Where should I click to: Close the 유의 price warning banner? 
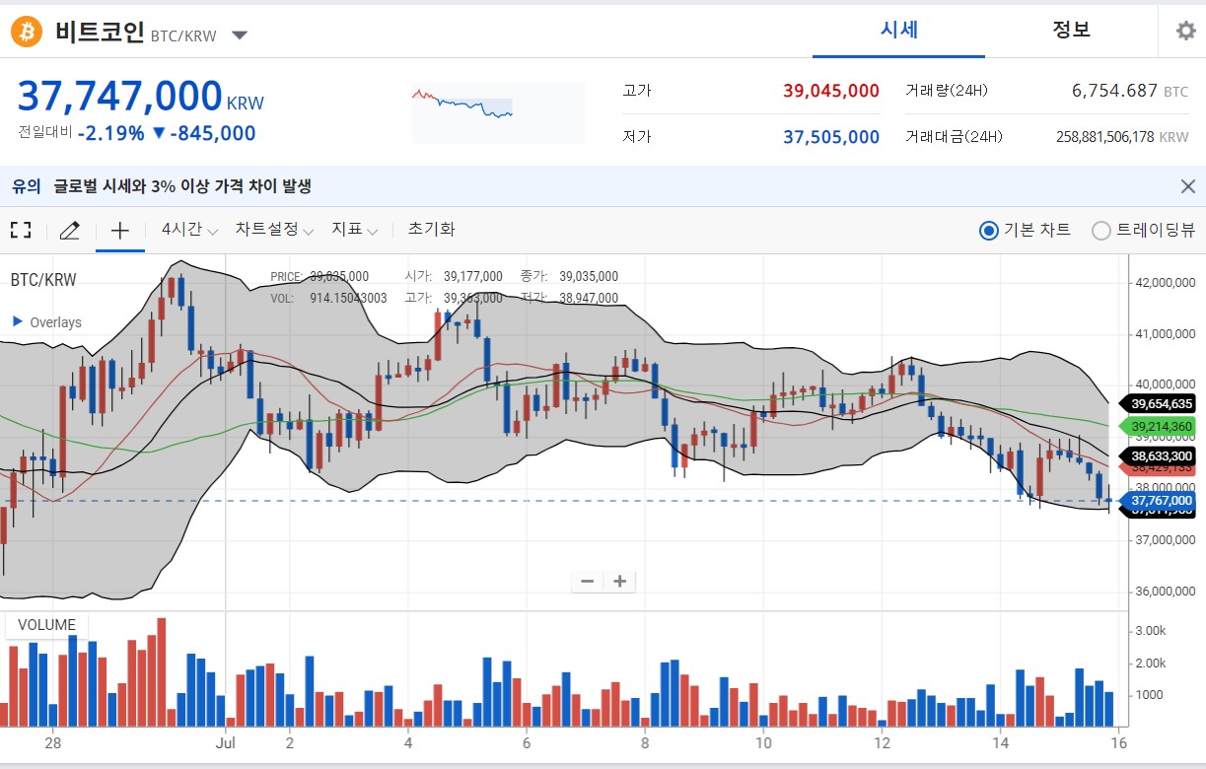click(1187, 186)
